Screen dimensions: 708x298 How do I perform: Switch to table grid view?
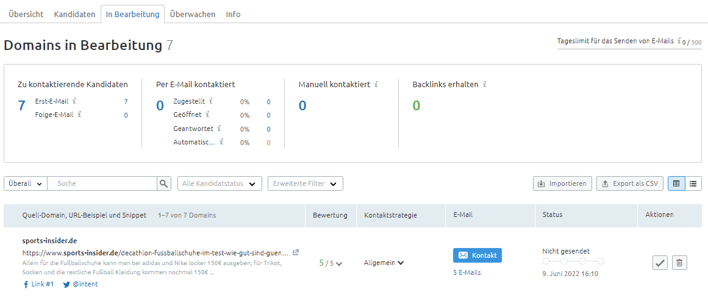[x=676, y=184]
